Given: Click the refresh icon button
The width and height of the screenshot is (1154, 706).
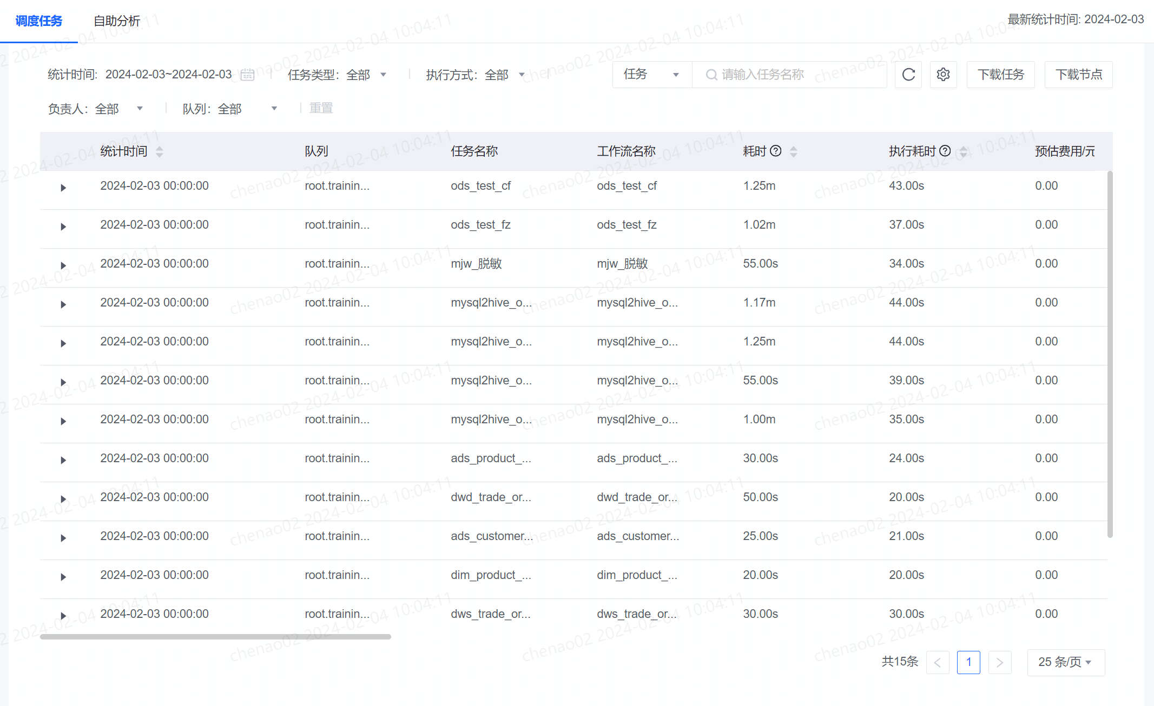Looking at the screenshot, I should tap(908, 75).
